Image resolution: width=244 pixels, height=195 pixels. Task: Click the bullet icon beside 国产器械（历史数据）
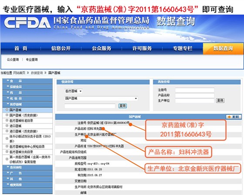coord(7,115)
